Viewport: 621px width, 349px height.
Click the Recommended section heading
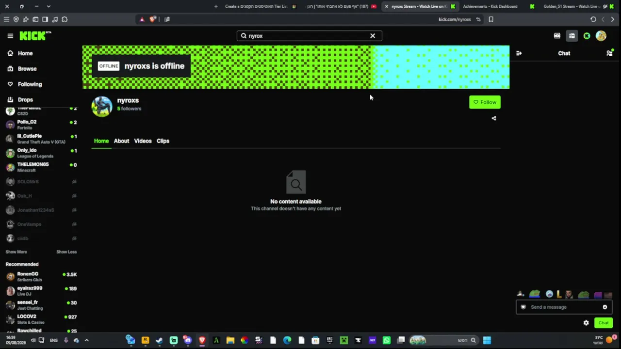pos(22,264)
